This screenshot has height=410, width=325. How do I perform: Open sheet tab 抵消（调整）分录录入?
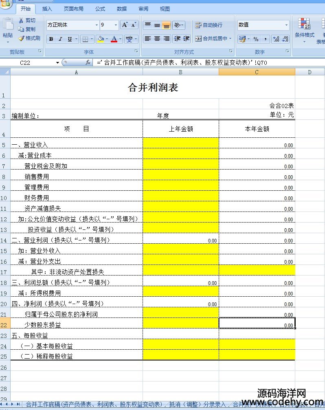click(x=197, y=404)
